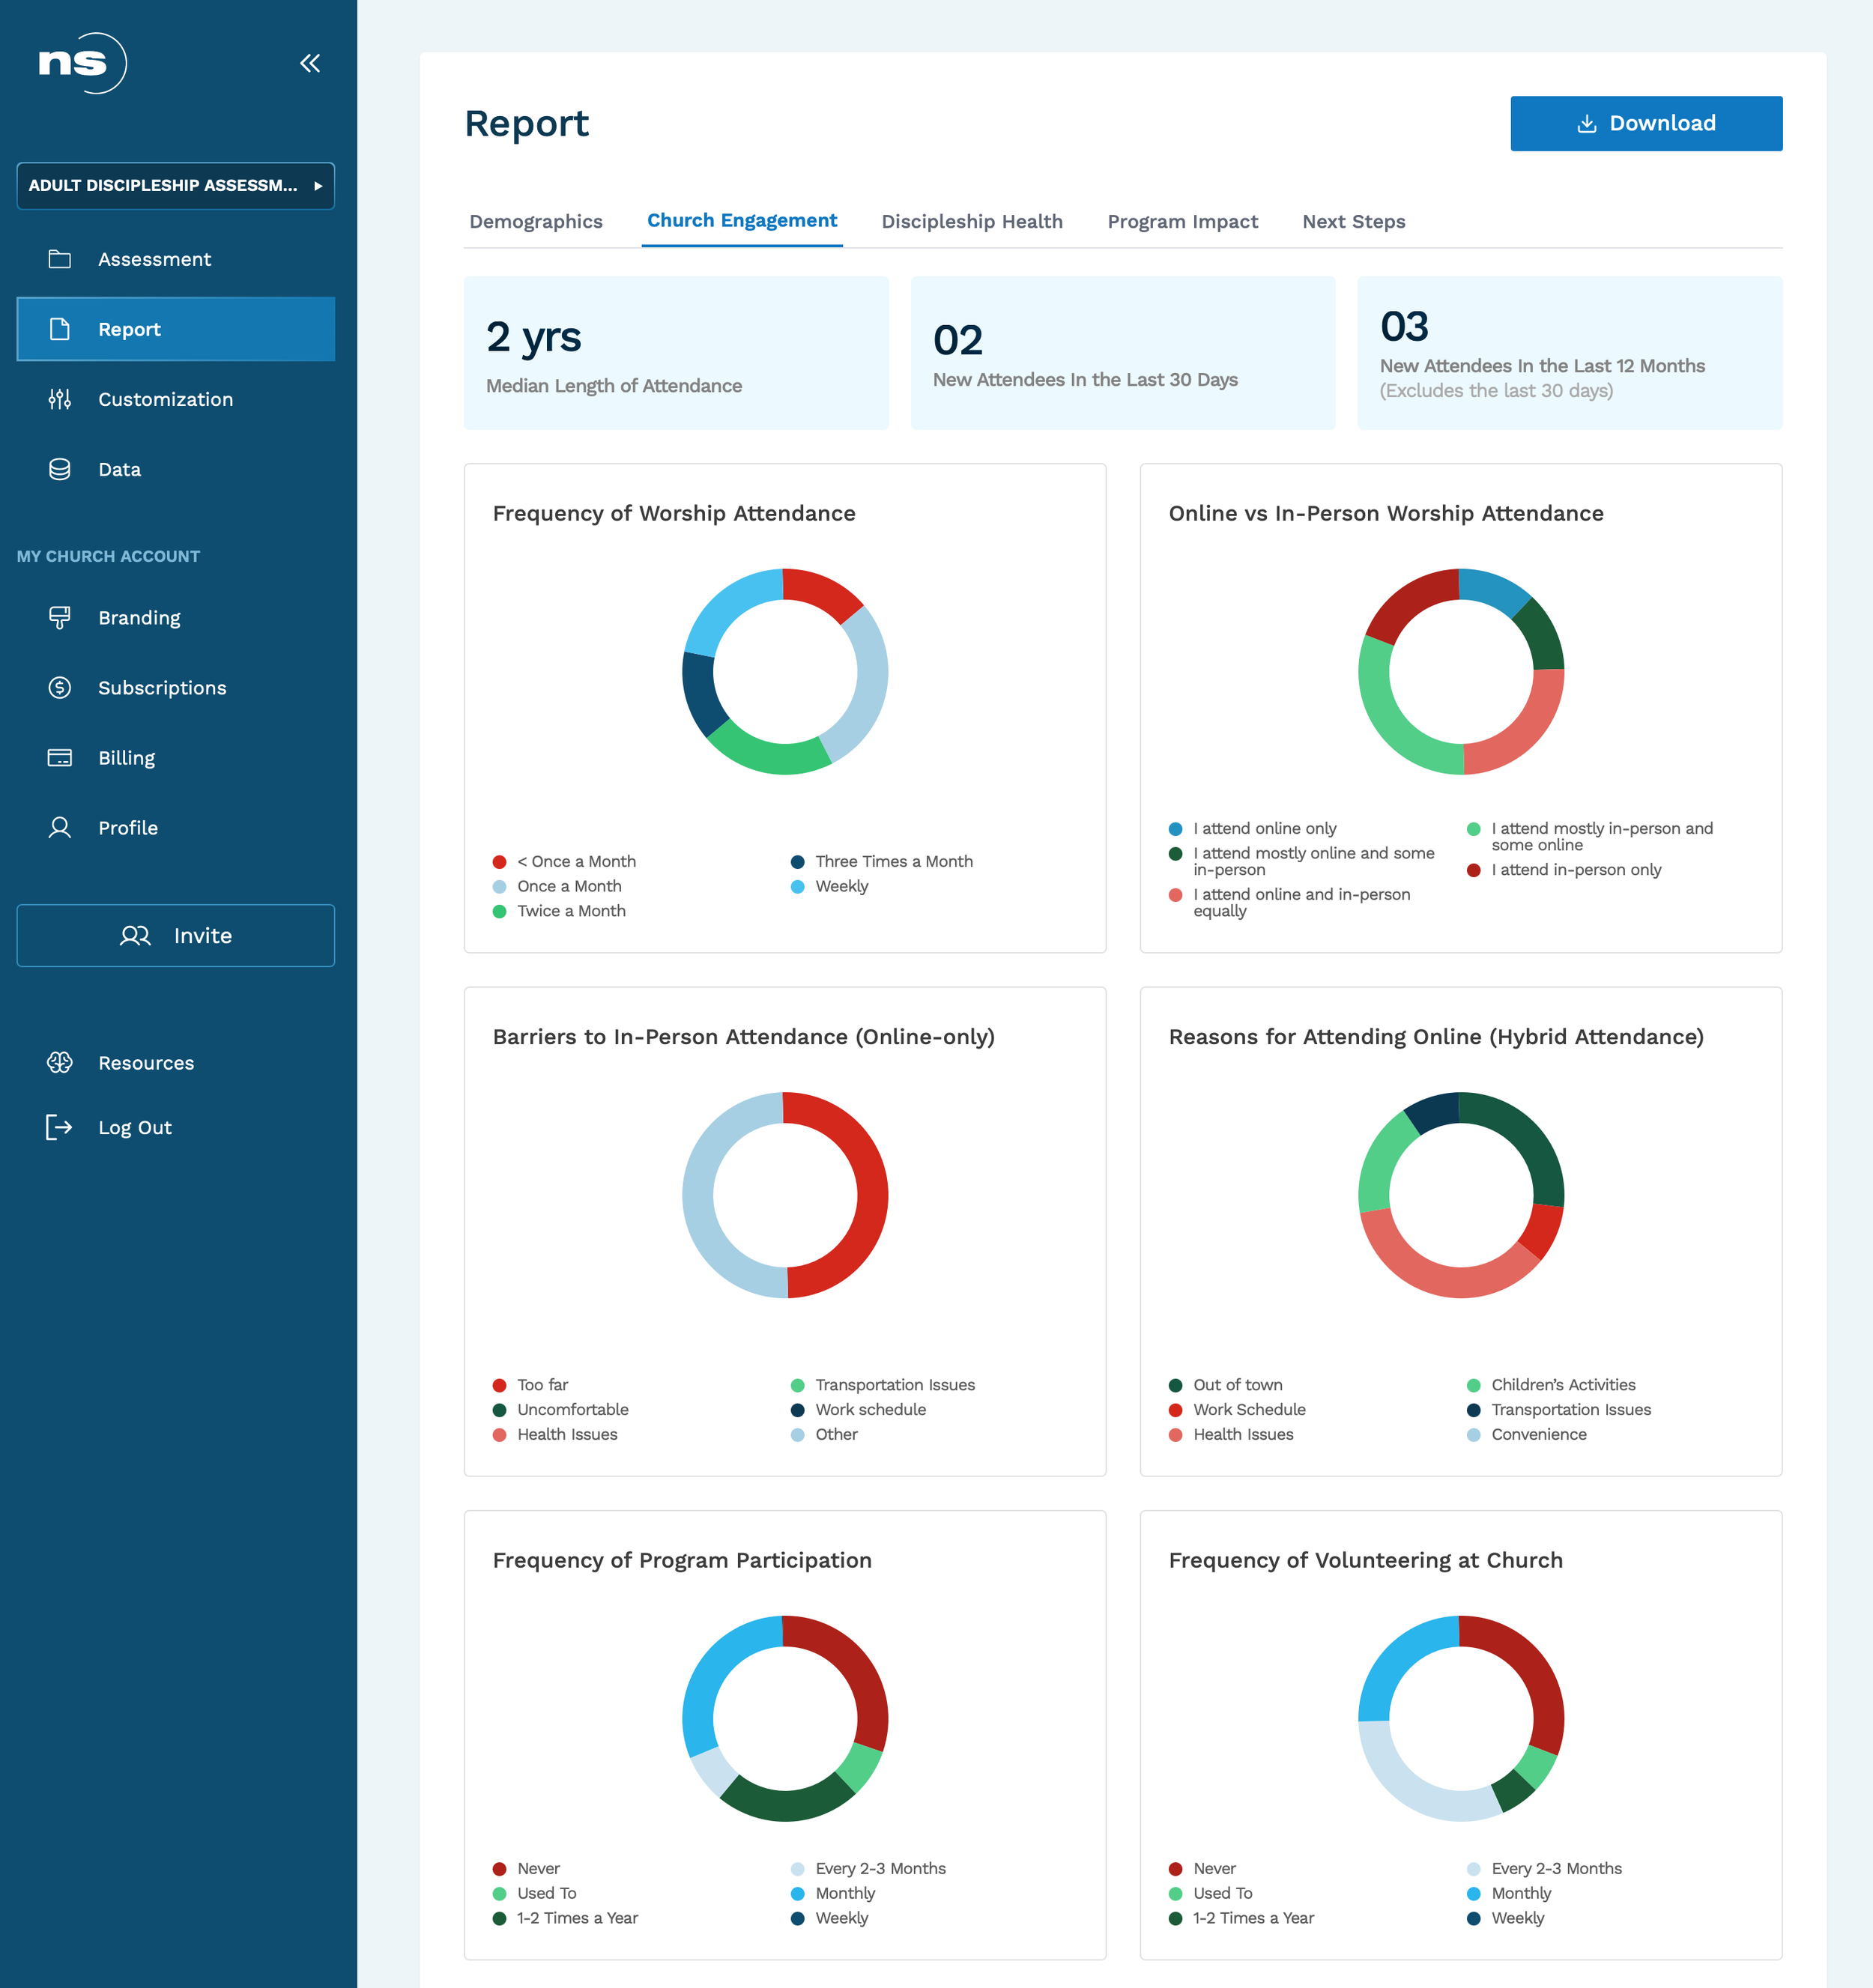Image resolution: width=1873 pixels, height=1988 pixels.
Task: Click the Customization sliders icon
Action: point(60,399)
